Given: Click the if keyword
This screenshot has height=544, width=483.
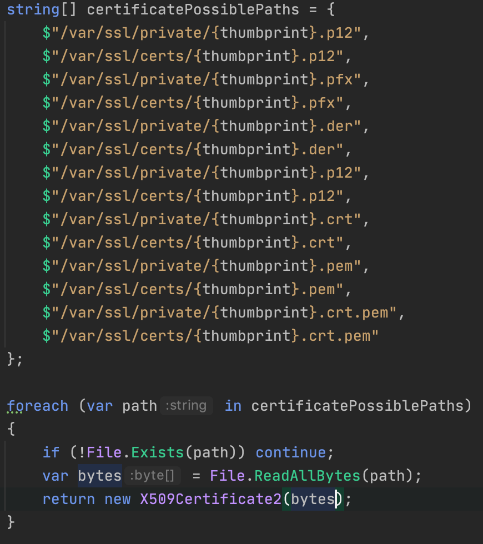Looking at the screenshot, I should click(51, 452).
